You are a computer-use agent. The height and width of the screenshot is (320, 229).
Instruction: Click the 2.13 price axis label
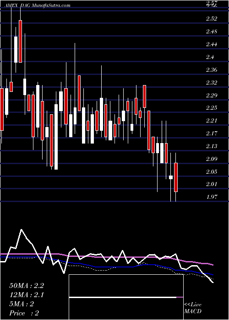[x=212, y=146]
